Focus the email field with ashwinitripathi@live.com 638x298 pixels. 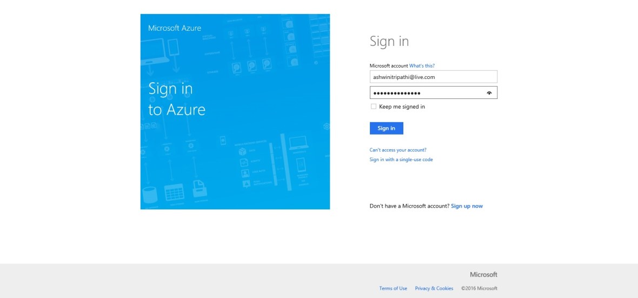[433, 77]
